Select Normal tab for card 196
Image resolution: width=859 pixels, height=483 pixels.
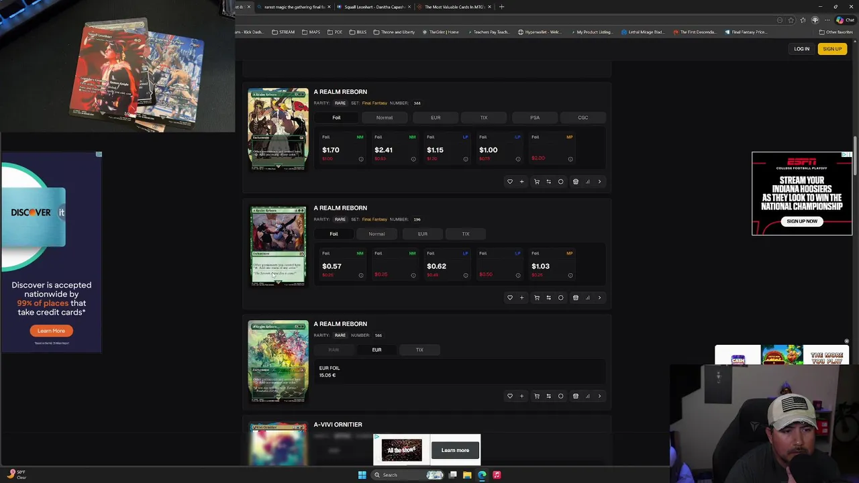(376, 234)
